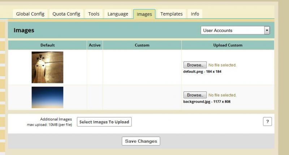Click the Custom column header
Viewport: 289px width, 155px height.
point(142,45)
